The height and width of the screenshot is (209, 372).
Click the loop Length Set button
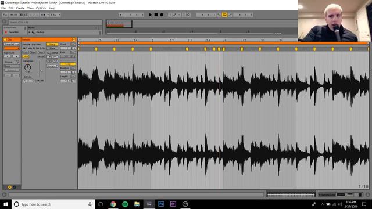point(73,77)
